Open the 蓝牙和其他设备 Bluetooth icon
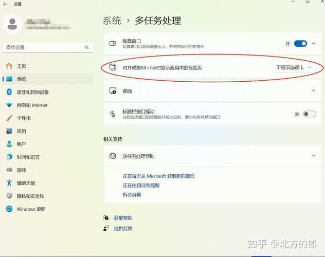325x257 pixels. click(x=9, y=92)
